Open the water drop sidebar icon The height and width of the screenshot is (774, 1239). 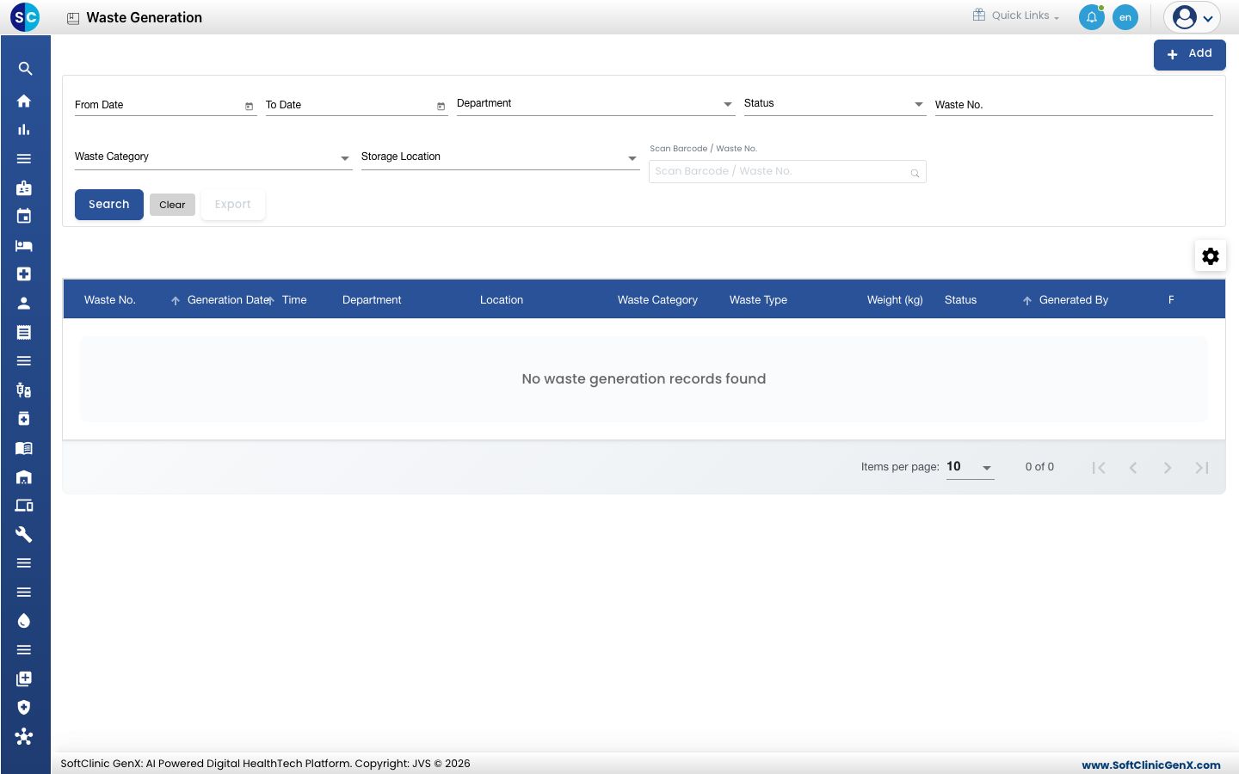click(x=24, y=621)
